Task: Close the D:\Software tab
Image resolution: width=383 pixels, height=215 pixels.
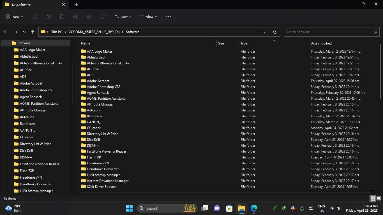Action: coord(64,4)
